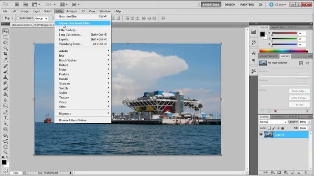Toggle lock position
This screenshot has width=314, height=176.
click(x=278, y=128)
